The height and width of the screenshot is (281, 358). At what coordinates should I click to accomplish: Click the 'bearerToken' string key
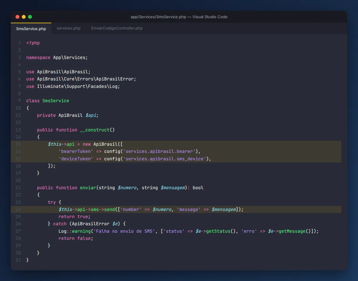pos(76,151)
